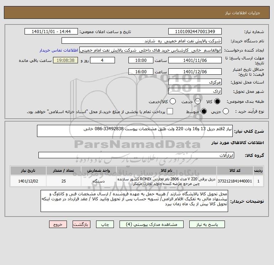Click the پاسخ به نیاز button
Viewport: 274px width, 265px height.
coord(207,224)
